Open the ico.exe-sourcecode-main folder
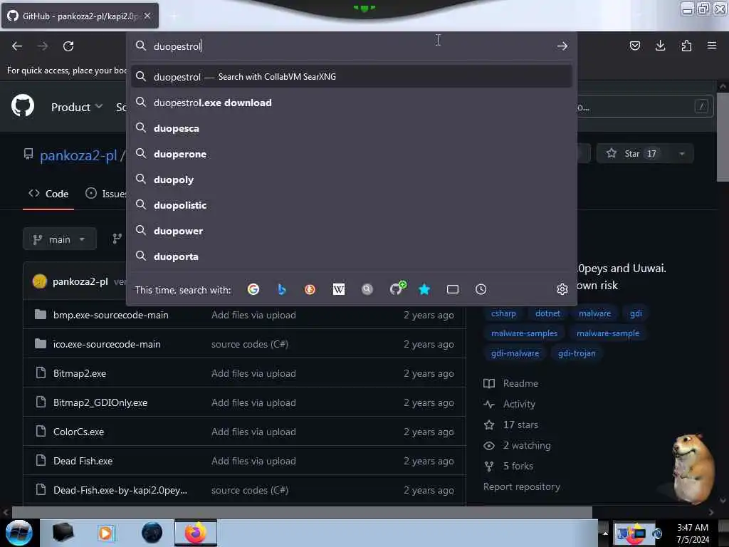Screen dimensions: 729x547 tap(107, 344)
